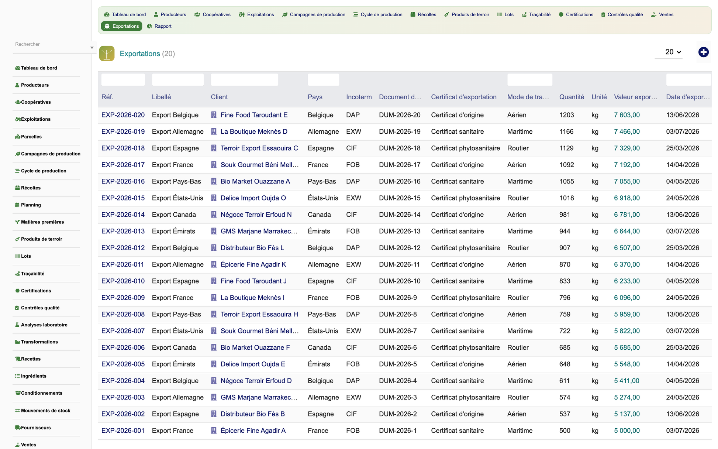Click the Réf. column filter field
Image resolution: width=718 pixels, height=449 pixels.
123,80
